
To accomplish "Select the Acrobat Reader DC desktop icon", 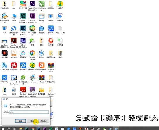I will pos(23,92).
